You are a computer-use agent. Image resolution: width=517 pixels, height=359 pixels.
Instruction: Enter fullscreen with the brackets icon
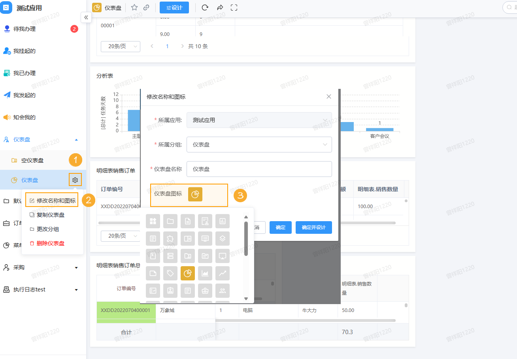pyautogui.click(x=234, y=8)
